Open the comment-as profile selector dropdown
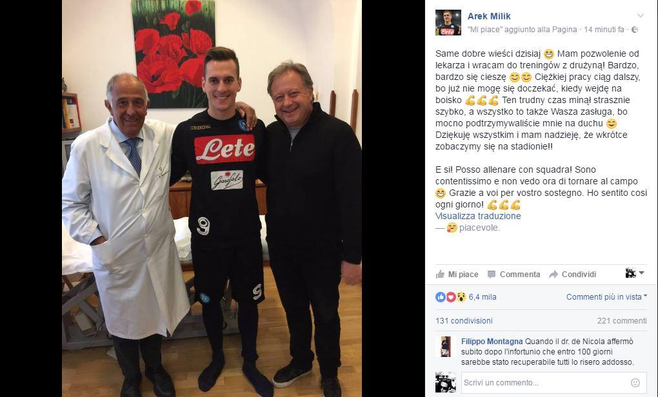Viewport: 658px width, 397px height. pos(635,273)
